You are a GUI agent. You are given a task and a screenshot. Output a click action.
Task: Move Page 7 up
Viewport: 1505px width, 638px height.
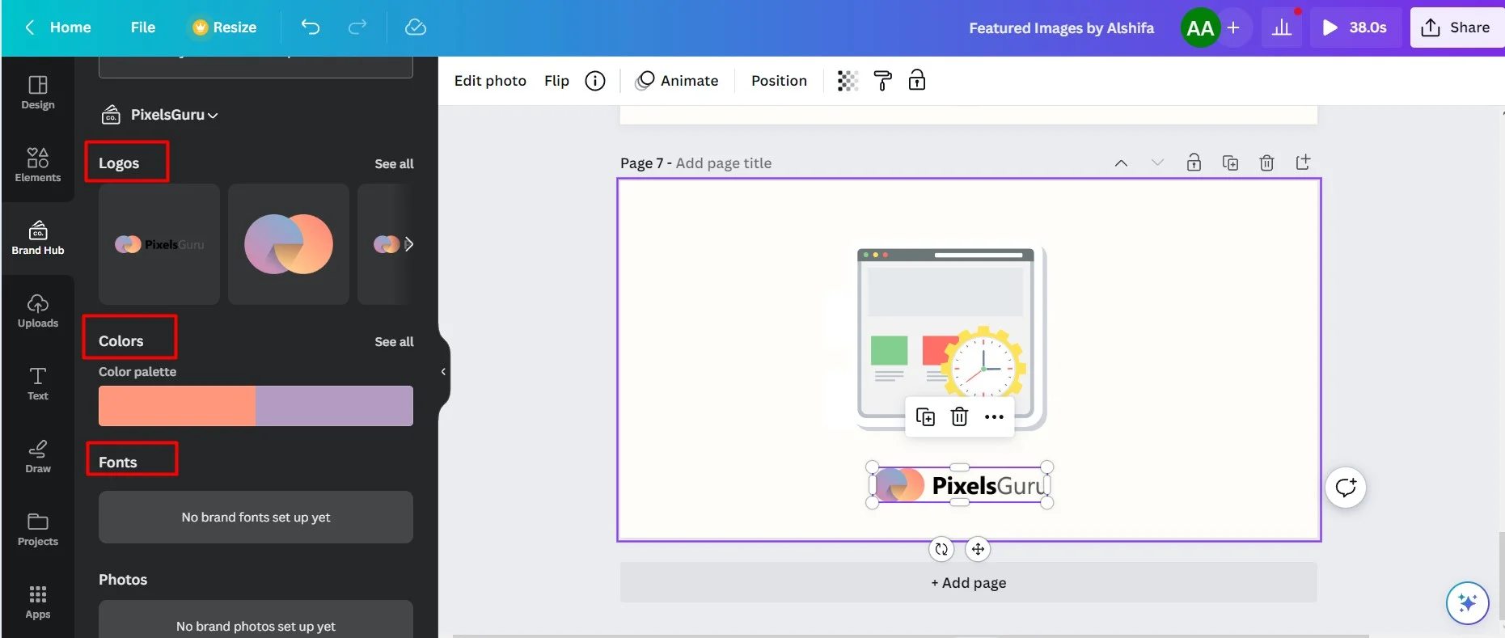click(x=1121, y=163)
